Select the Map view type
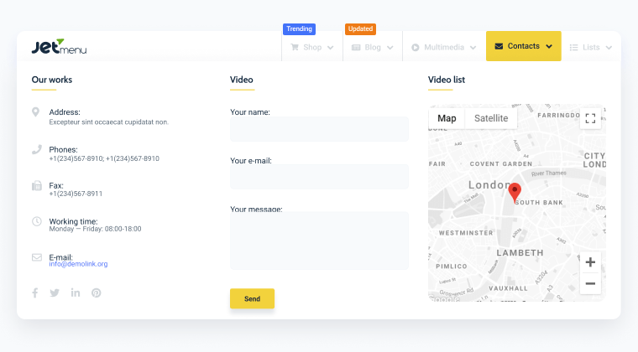This screenshot has height=352, width=638. [x=447, y=118]
